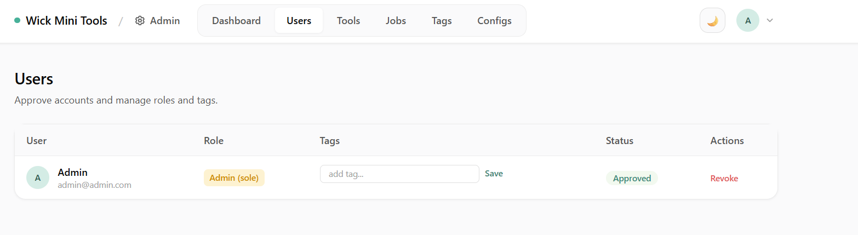Toggle dark mode with moon icon
The width and height of the screenshot is (858, 235).
[712, 21]
